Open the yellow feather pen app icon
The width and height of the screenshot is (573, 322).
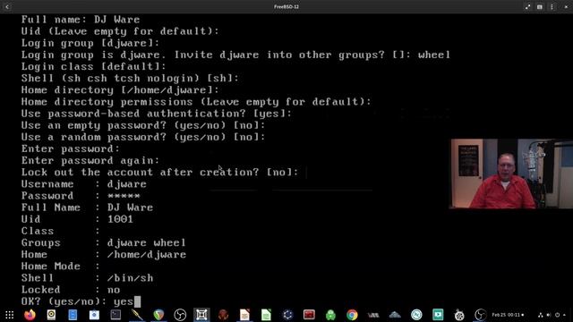tap(137, 315)
